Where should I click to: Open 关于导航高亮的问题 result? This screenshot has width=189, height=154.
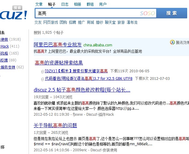tap(55, 125)
